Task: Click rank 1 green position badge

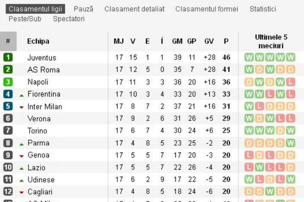Action: tap(8, 57)
